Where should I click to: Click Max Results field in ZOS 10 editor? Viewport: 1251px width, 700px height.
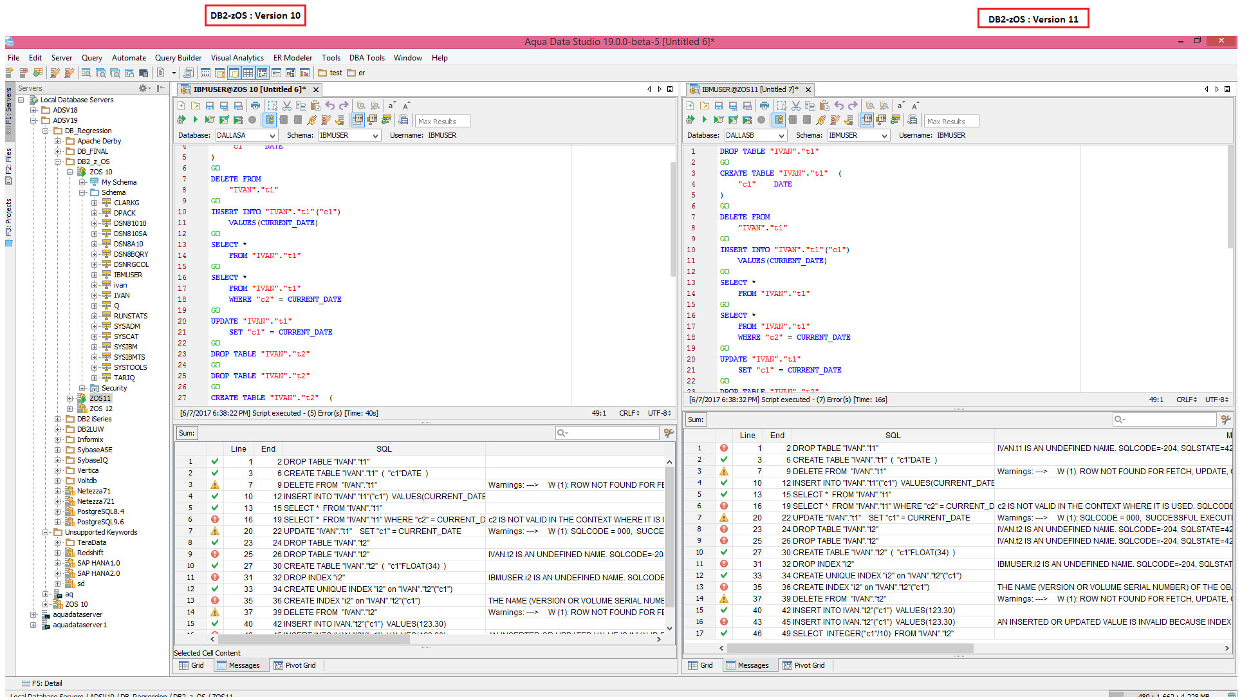pos(443,121)
